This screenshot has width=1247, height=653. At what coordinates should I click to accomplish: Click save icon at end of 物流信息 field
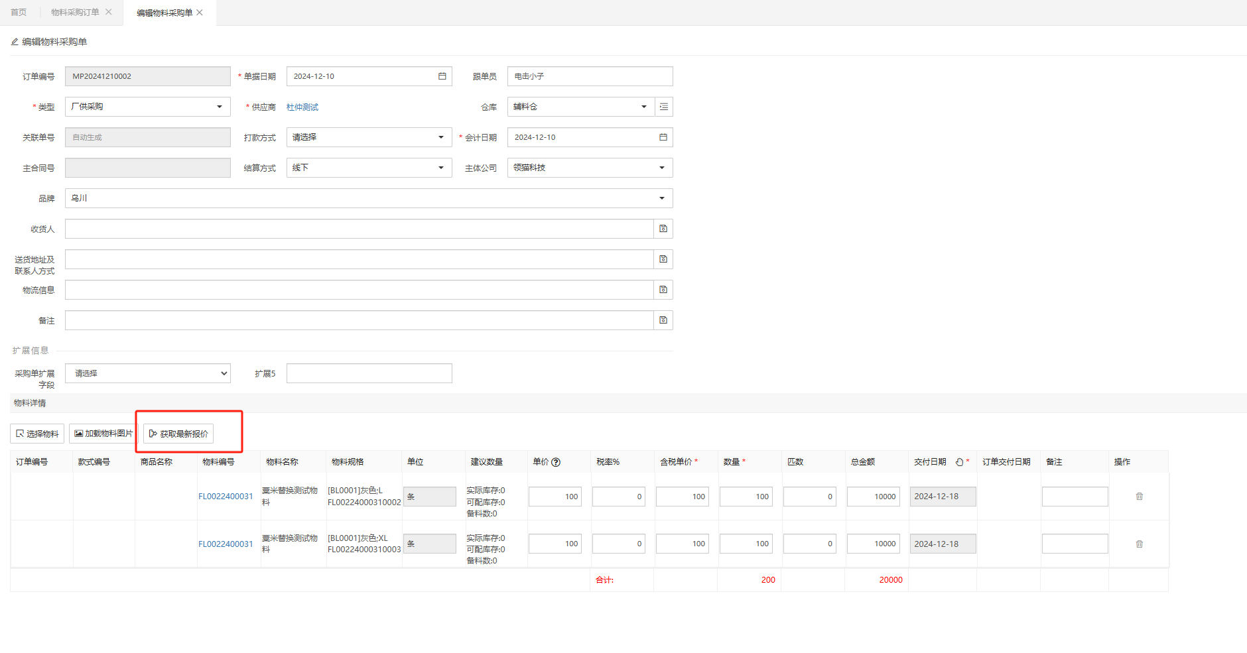pos(663,290)
